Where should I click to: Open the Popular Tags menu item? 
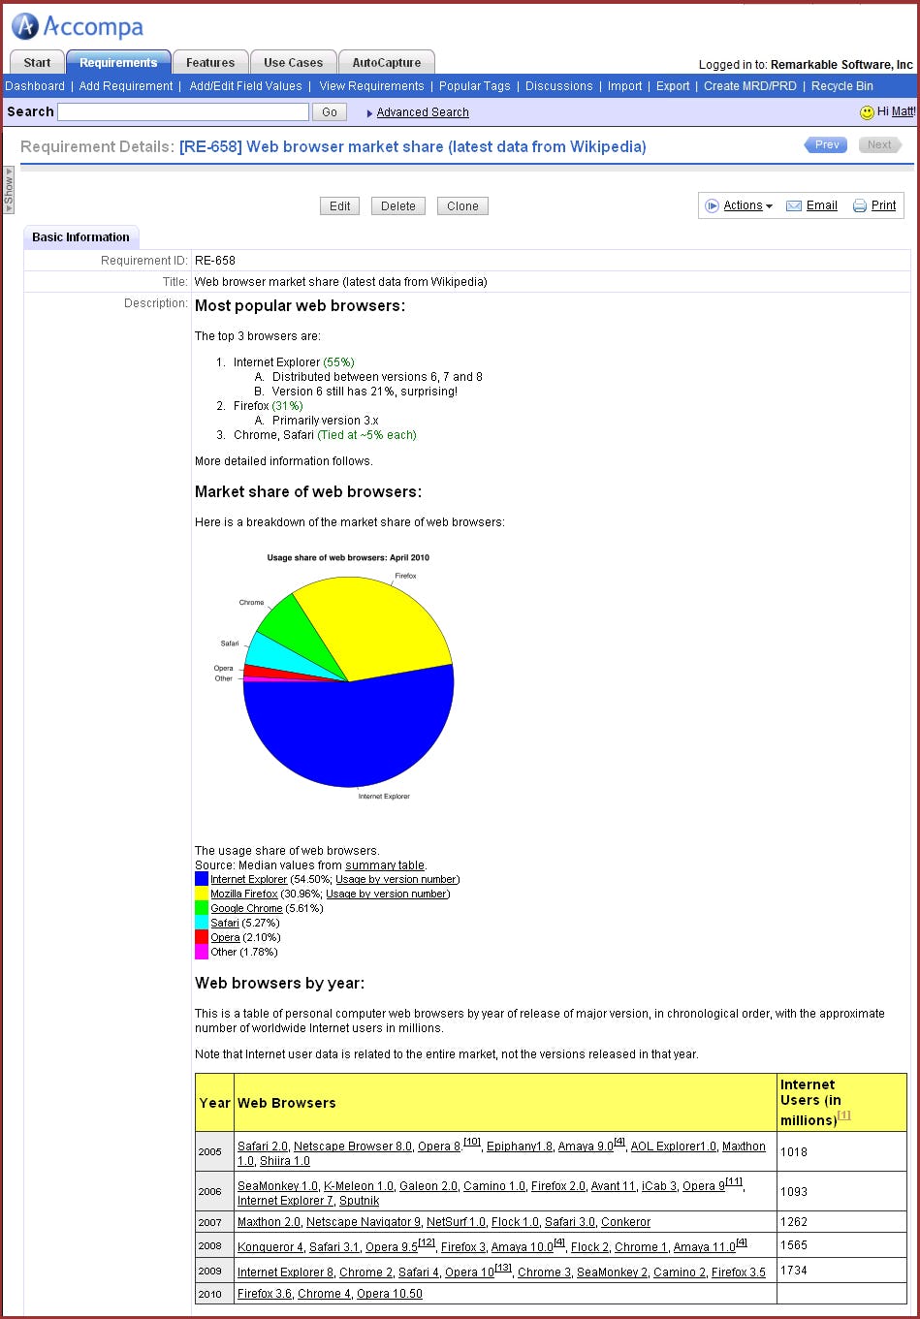pos(474,86)
